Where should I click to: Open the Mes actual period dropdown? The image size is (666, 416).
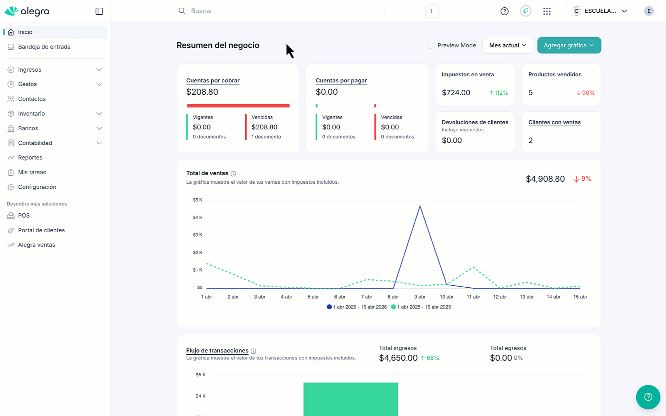pos(508,45)
